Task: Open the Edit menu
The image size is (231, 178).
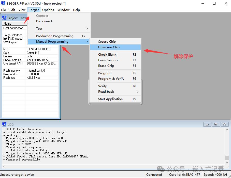Action: [x=12, y=10]
